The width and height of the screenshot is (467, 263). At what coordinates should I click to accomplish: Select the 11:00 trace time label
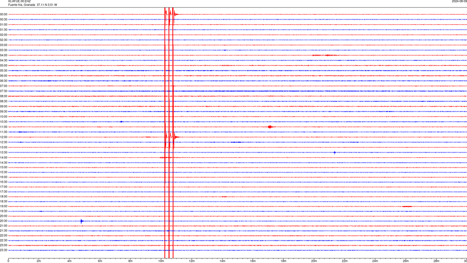[4, 127]
